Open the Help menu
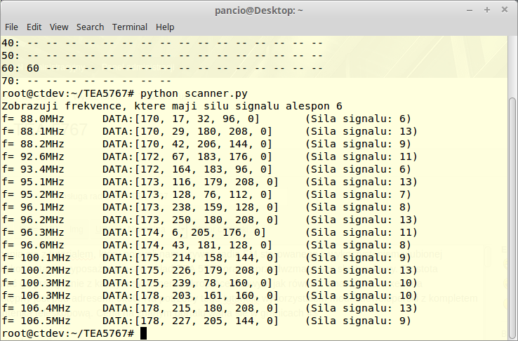 click(165, 27)
